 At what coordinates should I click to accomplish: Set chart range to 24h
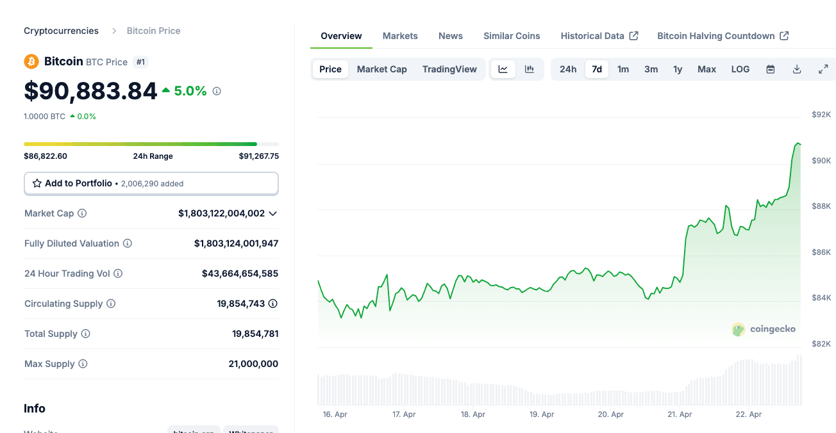[568, 69]
